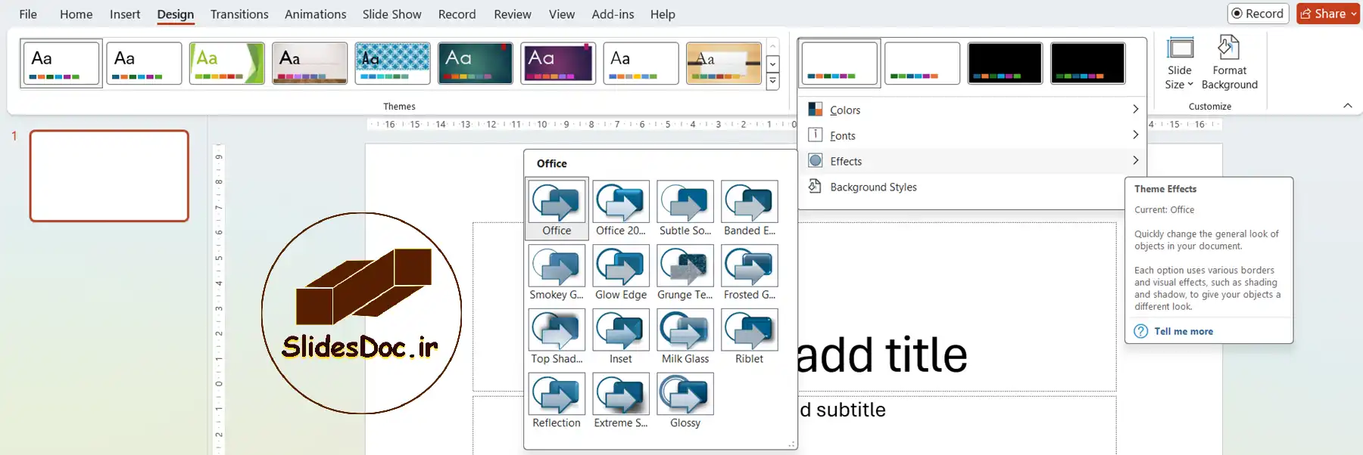Click the Tell me more link
This screenshot has height=455, width=1363.
coord(1183,331)
